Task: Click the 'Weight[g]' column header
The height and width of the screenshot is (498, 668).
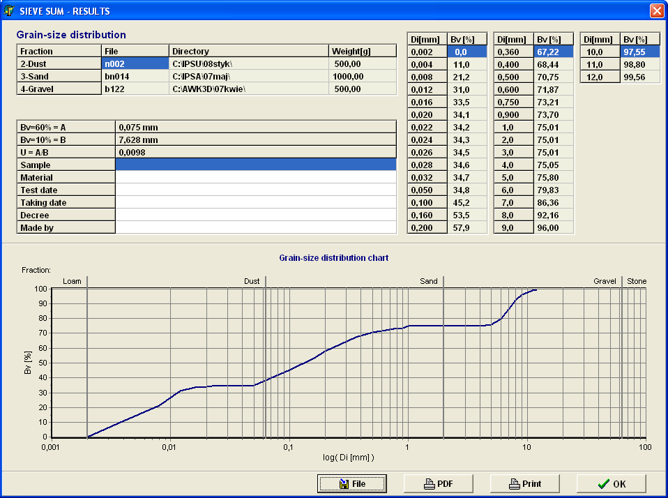Action: coord(363,51)
